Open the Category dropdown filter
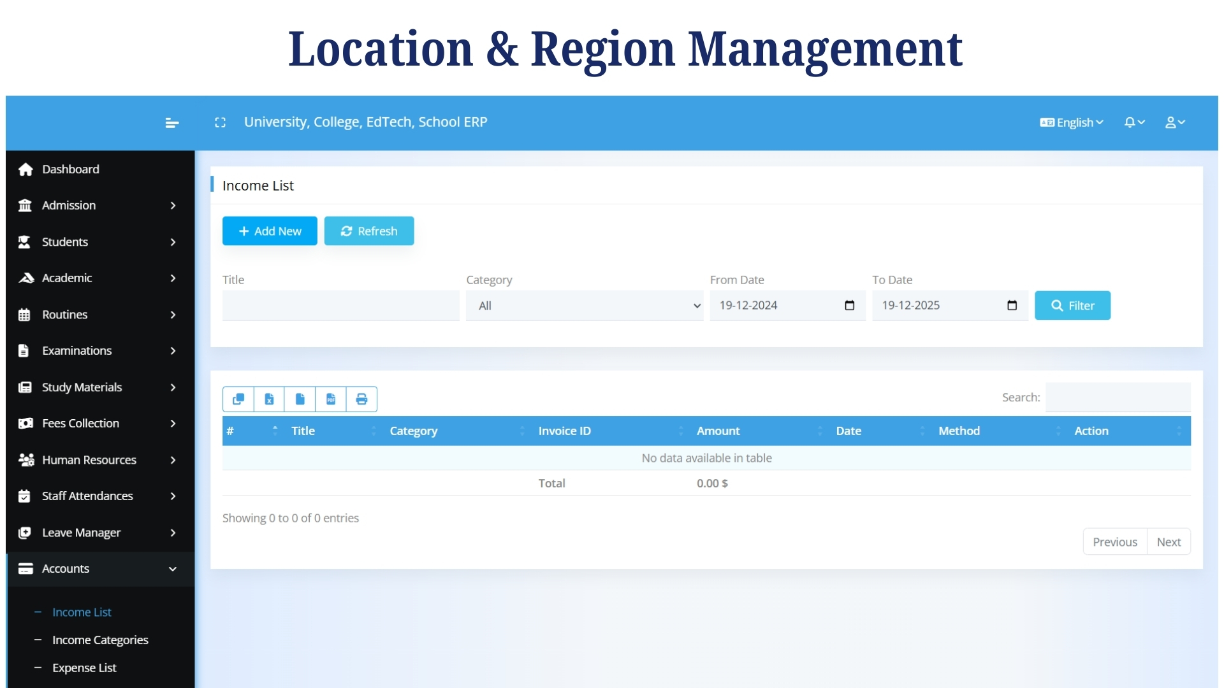This screenshot has height=688, width=1224. [584, 305]
